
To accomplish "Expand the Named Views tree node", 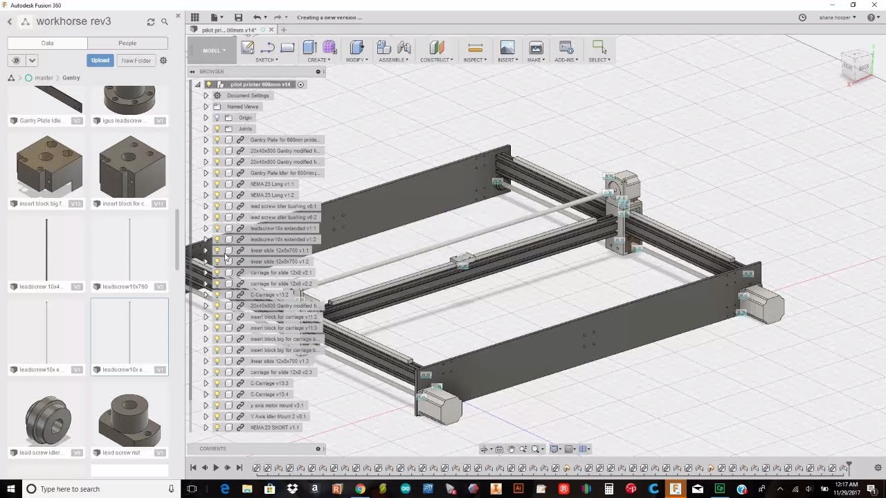I will (206, 107).
